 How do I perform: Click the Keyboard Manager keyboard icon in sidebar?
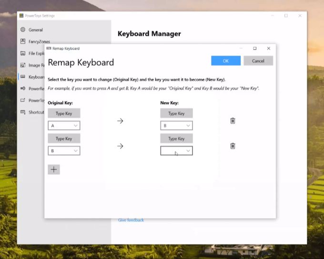click(23, 77)
